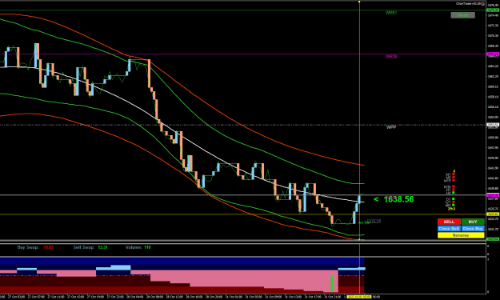The height and width of the screenshot is (300, 500).
Task: Click the yellow highlighted date on the time axis
Action: pyautogui.click(x=358, y=297)
